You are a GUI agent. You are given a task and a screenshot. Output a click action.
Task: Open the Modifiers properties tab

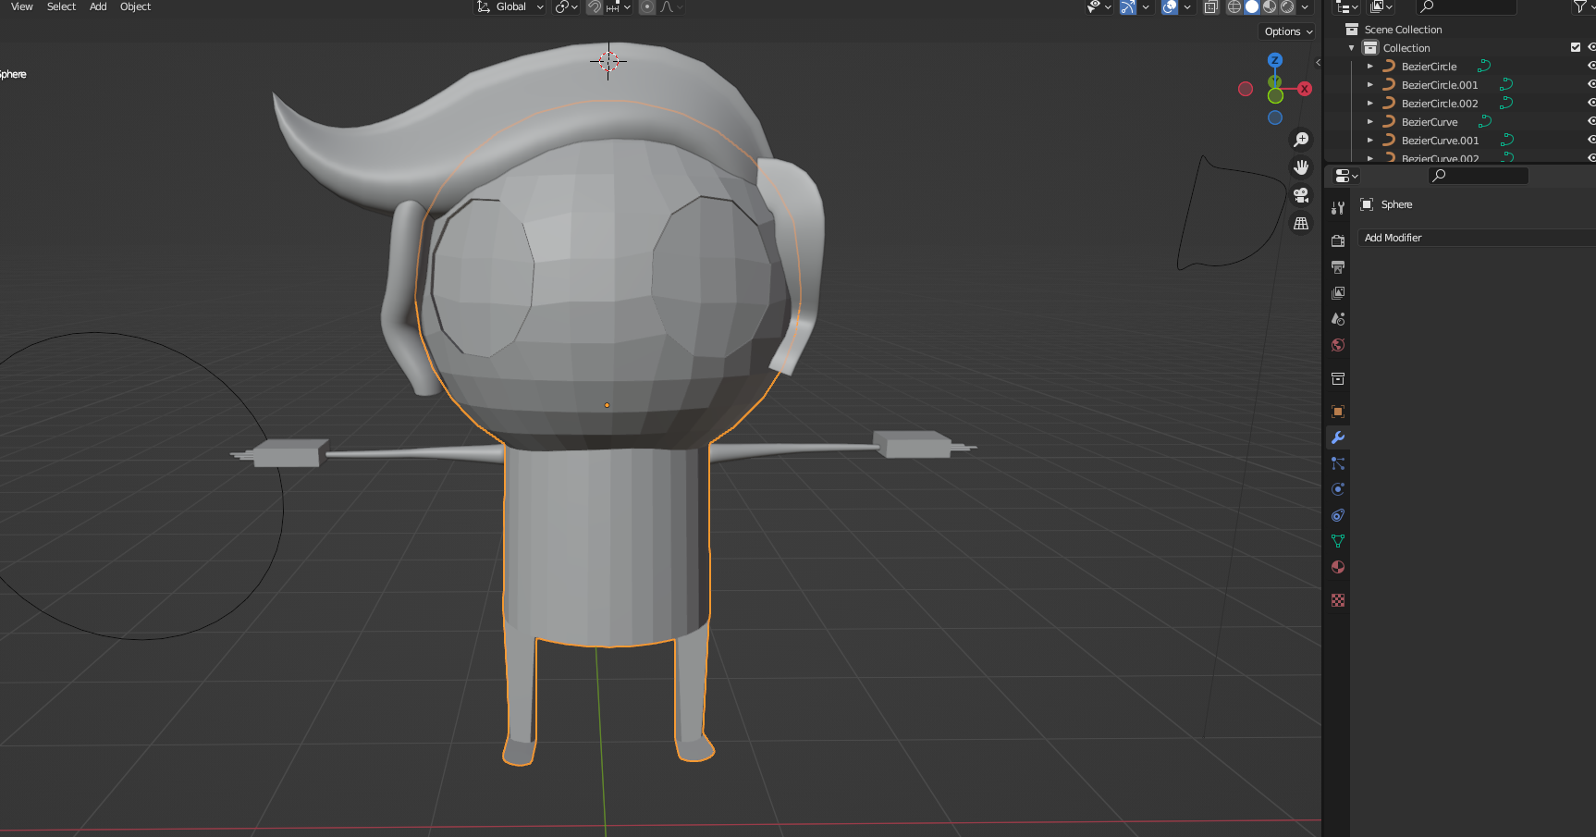1338,437
